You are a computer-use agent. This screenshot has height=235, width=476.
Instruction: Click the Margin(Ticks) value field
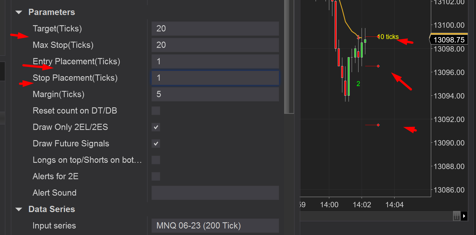215,94
